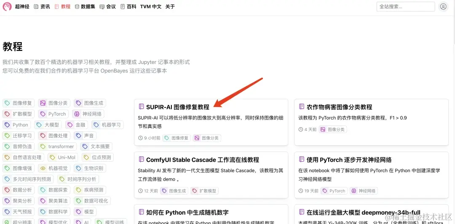This screenshot has height=224, width=455.
Task: Choose the transformer tag
Action: [x=57, y=147]
